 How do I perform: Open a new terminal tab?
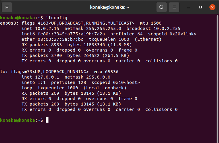7,7
